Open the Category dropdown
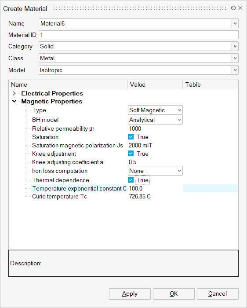This screenshot has width=247, height=308. pos(235,46)
